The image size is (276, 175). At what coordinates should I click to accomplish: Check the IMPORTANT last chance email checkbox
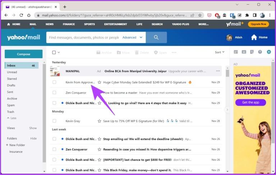pos(54,160)
